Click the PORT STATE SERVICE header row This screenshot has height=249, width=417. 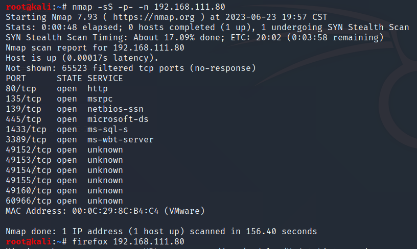(64, 78)
